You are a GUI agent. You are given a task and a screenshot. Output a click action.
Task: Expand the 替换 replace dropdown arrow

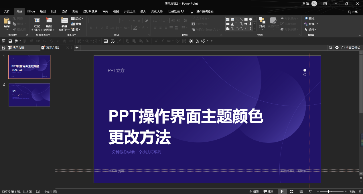pos(317,24)
